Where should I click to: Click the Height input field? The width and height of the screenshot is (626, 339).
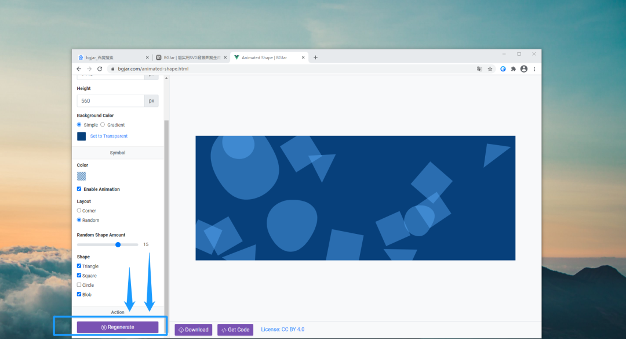pyautogui.click(x=110, y=101)
